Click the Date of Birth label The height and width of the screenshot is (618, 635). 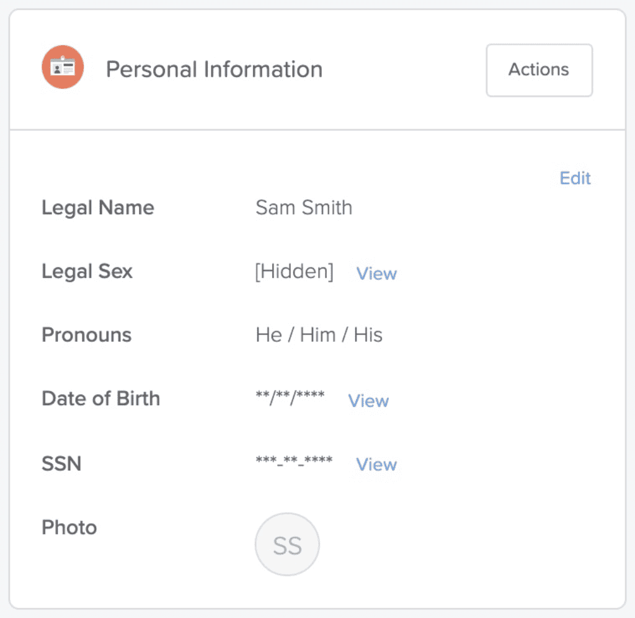click(x=100, y=398)
